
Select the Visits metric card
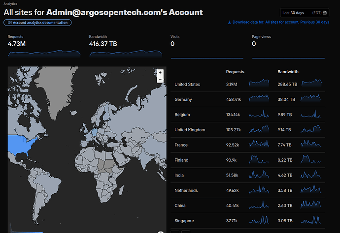click(x=207, y=46)
